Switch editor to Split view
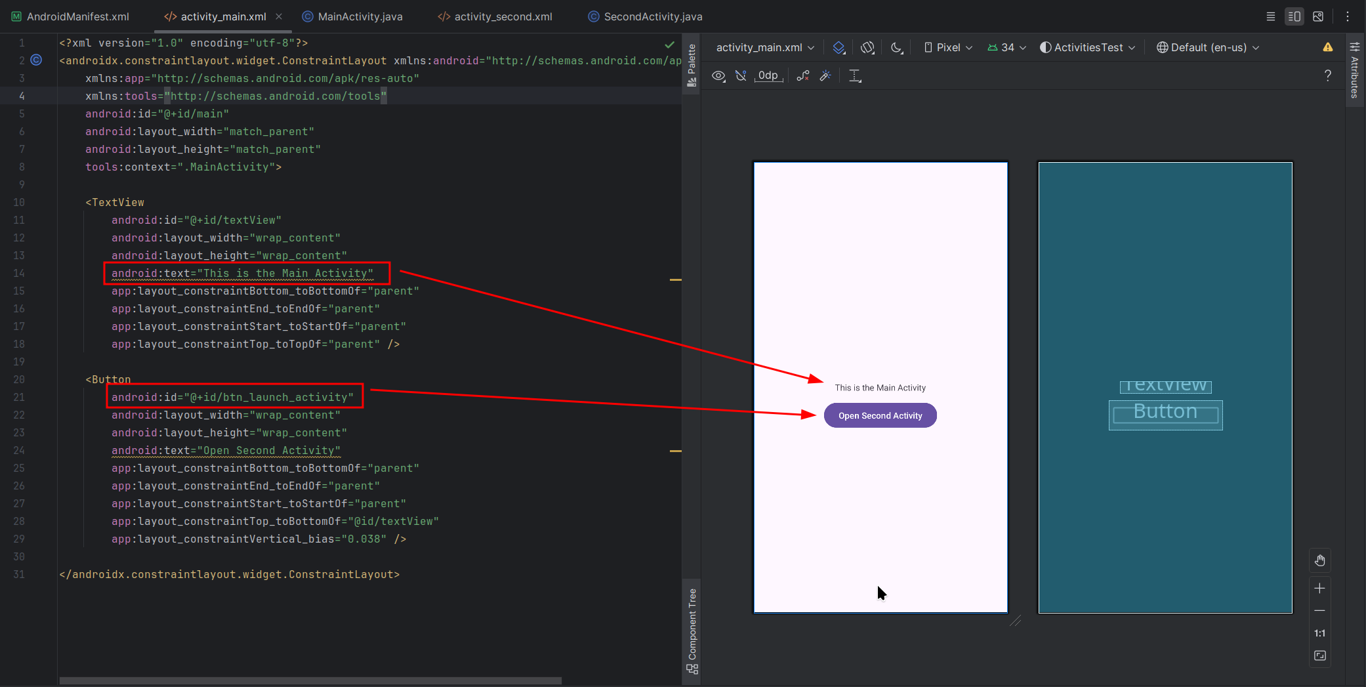 pos(1294,16)
